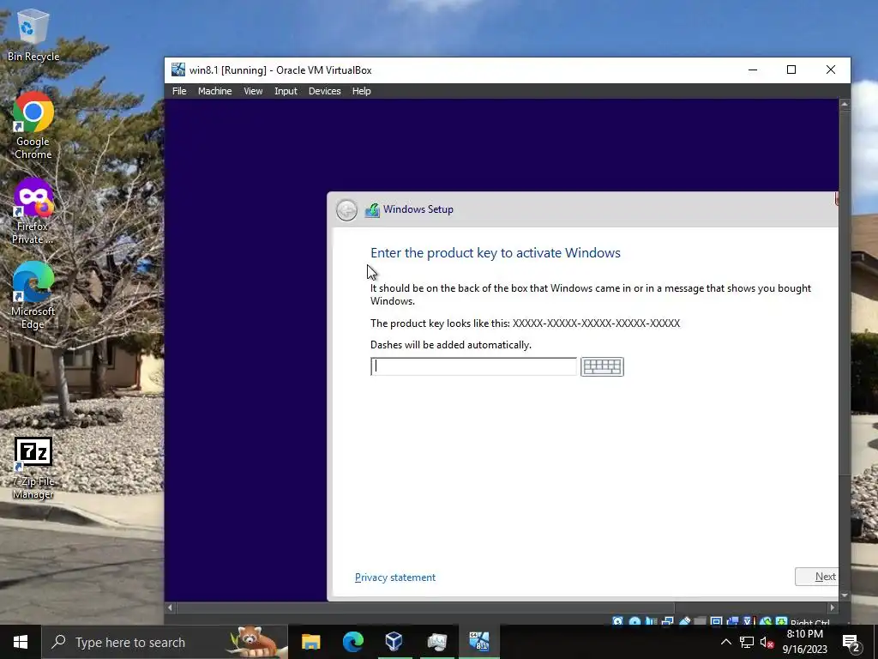
Task: Click the 'Windows Setup' title text
Action: click(418, 209)
